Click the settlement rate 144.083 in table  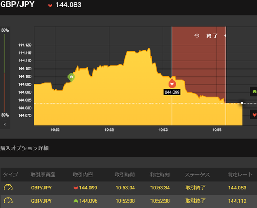[237, 188]
